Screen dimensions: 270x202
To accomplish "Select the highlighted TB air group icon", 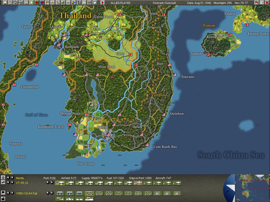I will click(60, 183).
